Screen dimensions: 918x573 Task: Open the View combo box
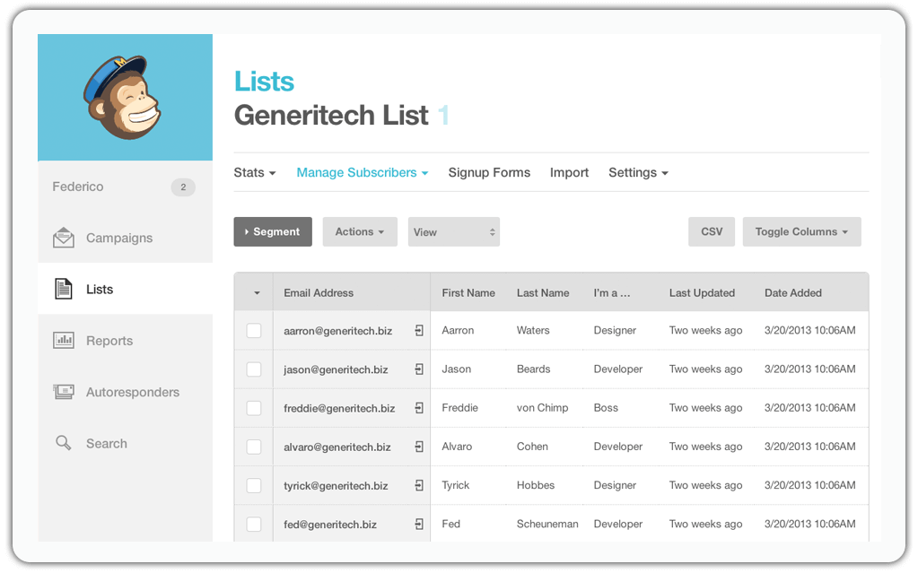tap(453, 231)
